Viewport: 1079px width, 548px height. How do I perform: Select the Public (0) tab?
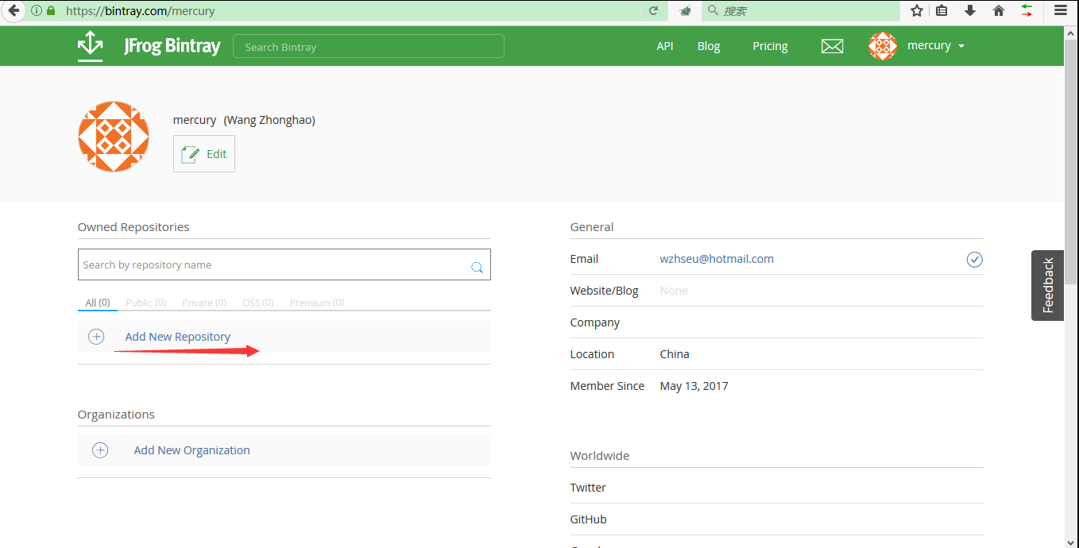coord(146,303)
